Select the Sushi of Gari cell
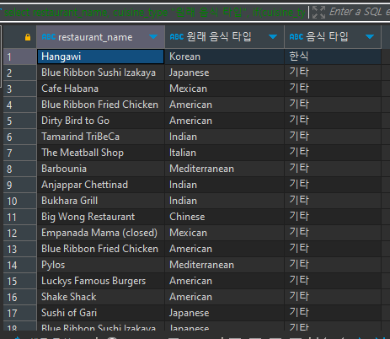This screenshot has width=390, height=339. [100, 313]
